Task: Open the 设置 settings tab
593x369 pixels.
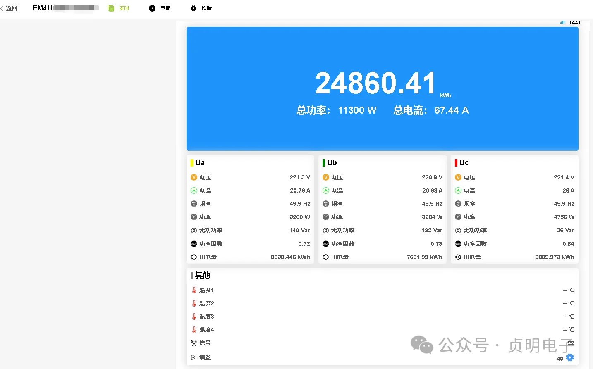Action: tap(201, 8)
